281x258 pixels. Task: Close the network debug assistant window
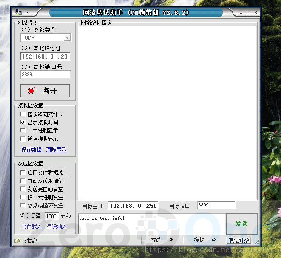[256, 12]
